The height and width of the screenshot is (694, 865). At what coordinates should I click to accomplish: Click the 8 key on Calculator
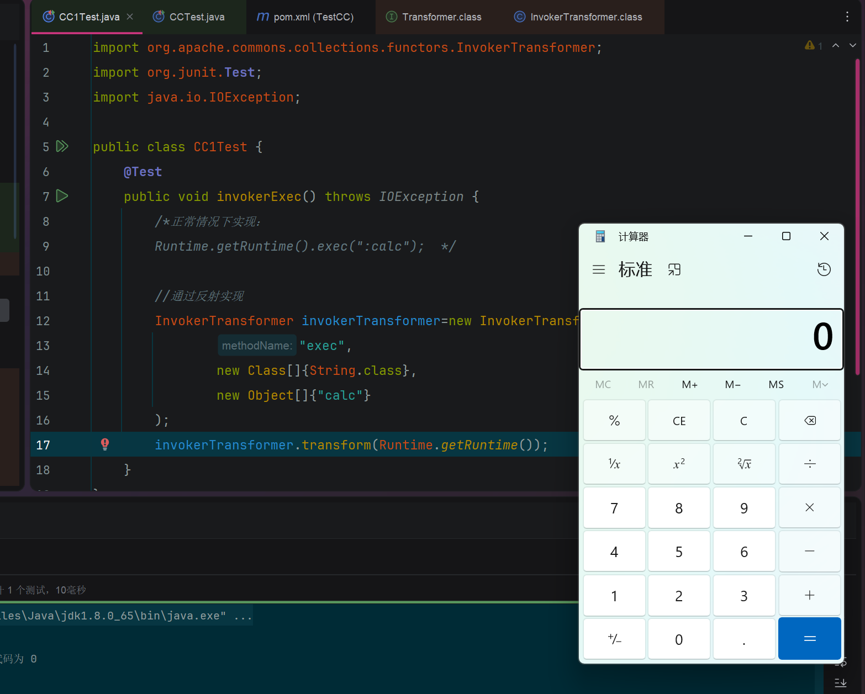679,507
